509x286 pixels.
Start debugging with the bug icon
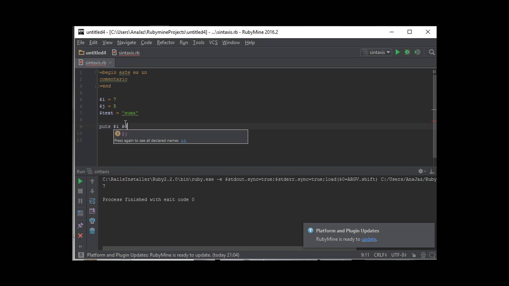pos(407,52)
